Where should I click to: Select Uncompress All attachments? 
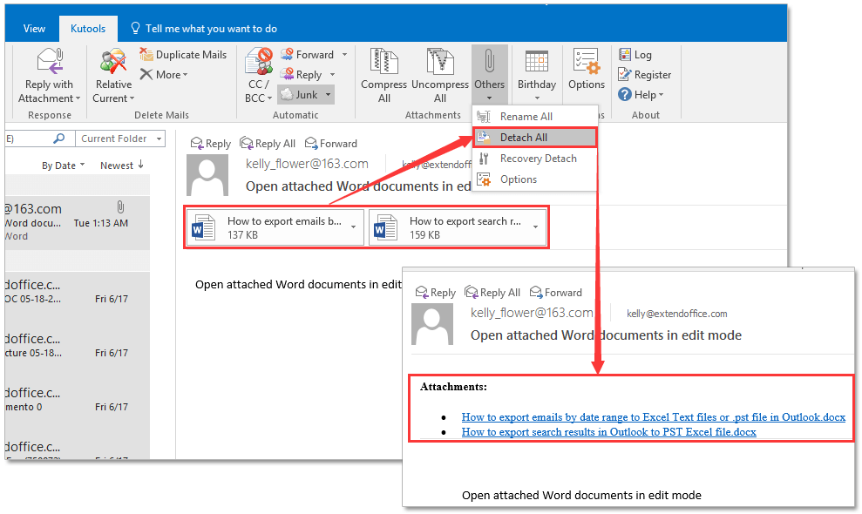pos(440,62)
